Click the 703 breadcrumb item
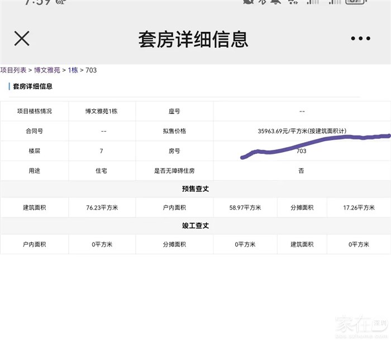 91,70
